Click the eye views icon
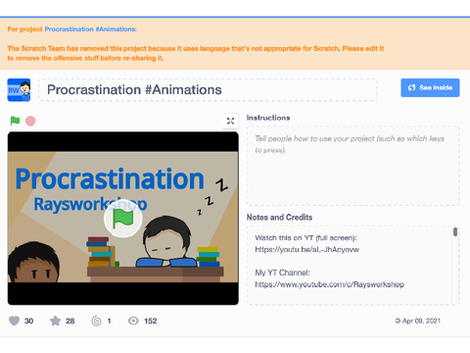The image size is (470, 353). pyautogui.click(x=133, y=321)
